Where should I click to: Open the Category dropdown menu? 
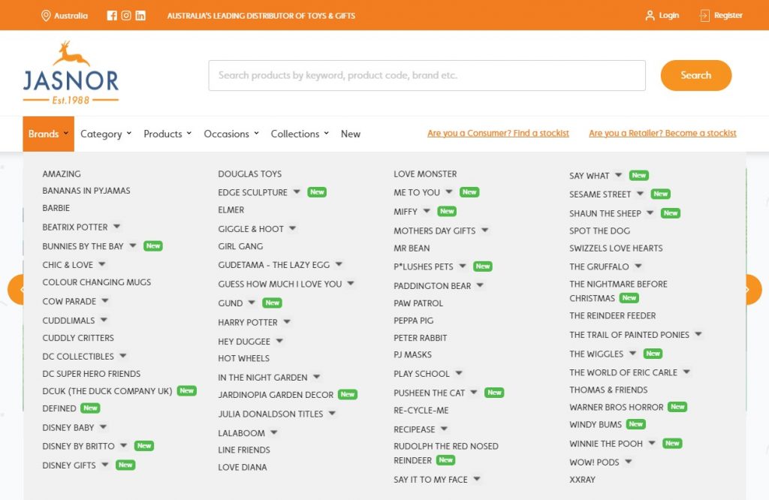[x=106, y=134]
